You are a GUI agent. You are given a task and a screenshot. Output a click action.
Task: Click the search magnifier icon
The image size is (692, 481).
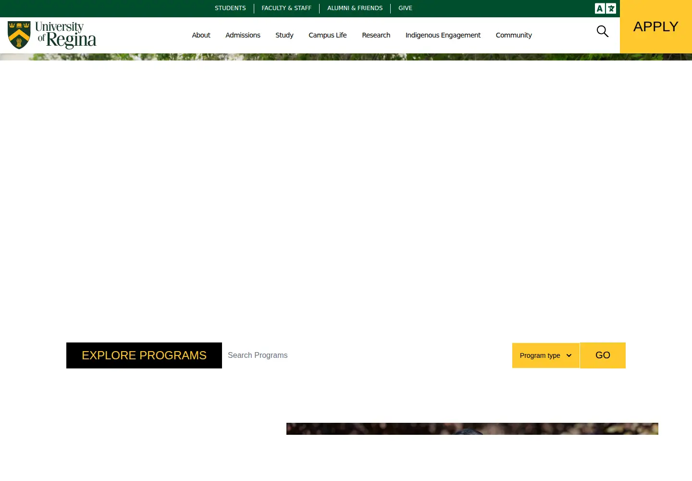[603, 31]
